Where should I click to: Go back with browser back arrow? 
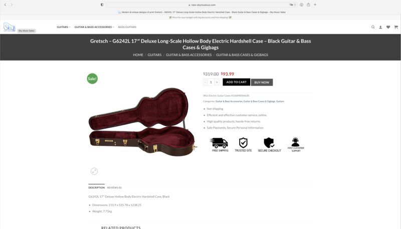[5, 4]
